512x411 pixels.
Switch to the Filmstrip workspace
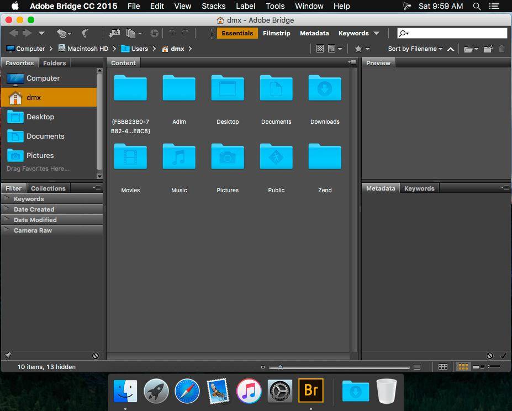tap(276, 33)
